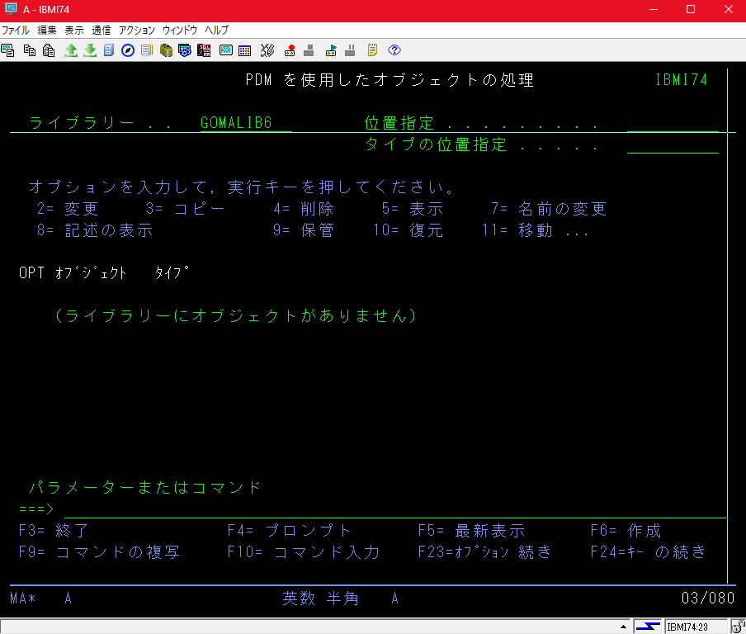
Task: Click the 5= 表示 option text
Action: point(413,209)
